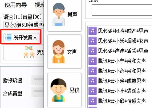
Task: Select the 男孩 voice category card
Action: click(x=65, y=90)
